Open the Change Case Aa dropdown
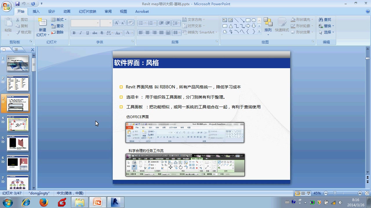This screenshot has width=371, height=208. tap(119, 33)
